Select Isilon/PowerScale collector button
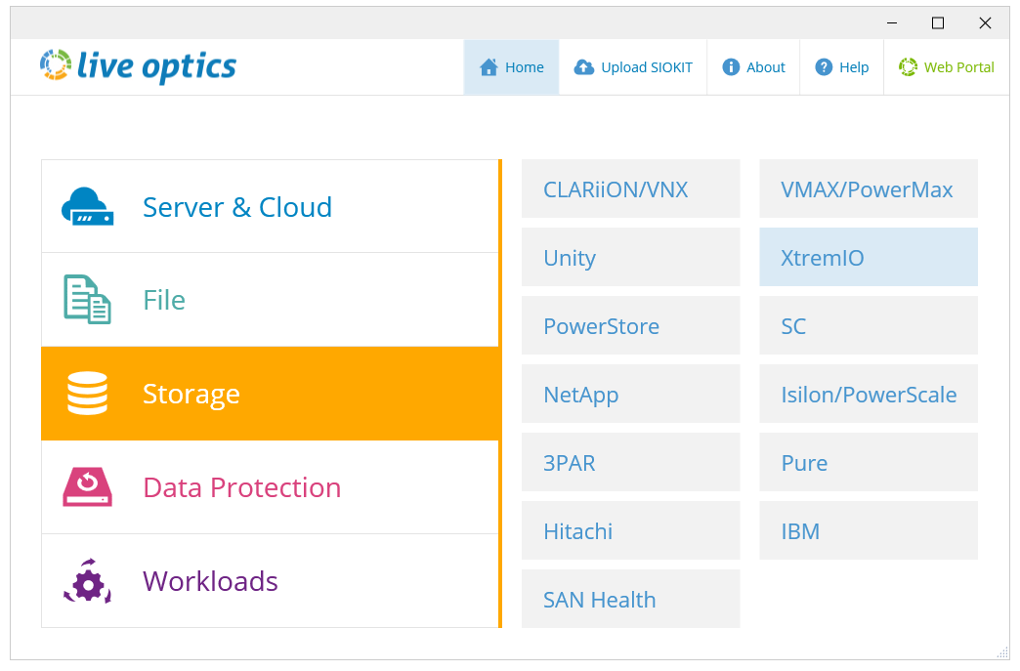This screenshot has width=1020, height=671. tap(869, 394)
